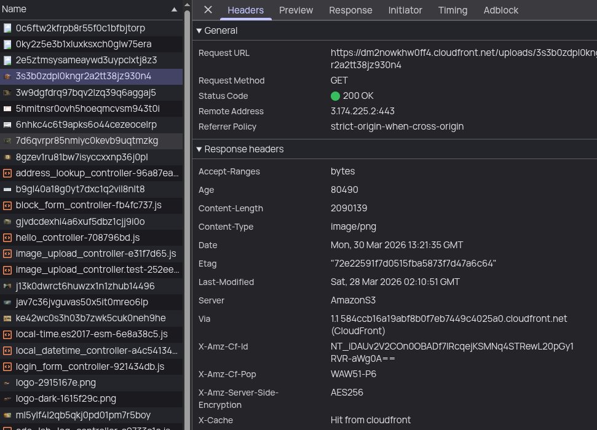Click the Etag header value

pos(413,264)
